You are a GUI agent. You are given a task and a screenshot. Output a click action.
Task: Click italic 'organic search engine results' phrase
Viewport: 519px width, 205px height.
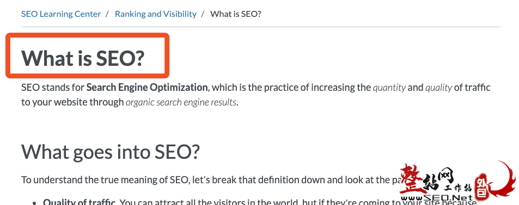click(181, 102)
